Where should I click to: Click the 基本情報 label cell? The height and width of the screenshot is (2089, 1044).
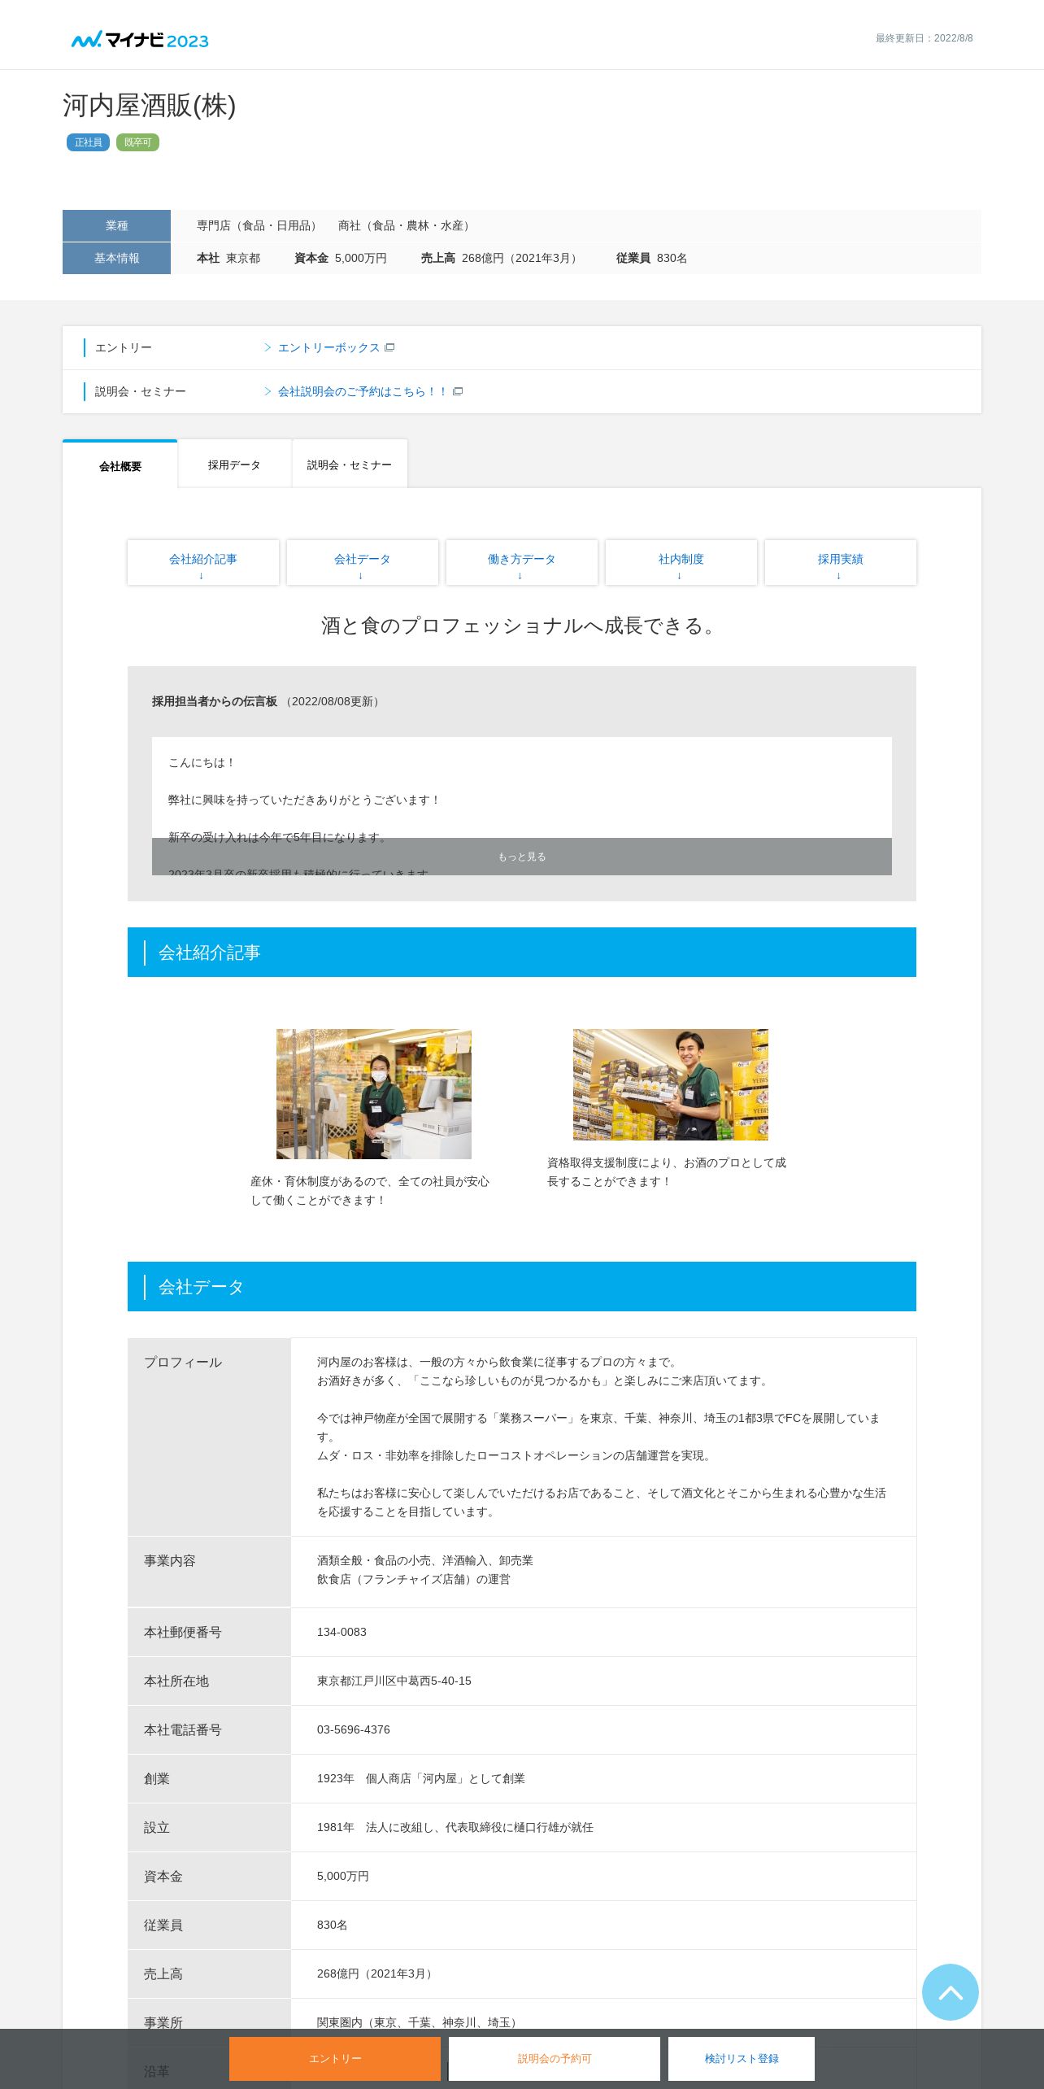(x=116, y=258)
